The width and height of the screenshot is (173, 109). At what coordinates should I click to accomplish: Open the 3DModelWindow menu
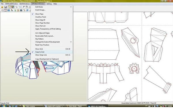12,4
